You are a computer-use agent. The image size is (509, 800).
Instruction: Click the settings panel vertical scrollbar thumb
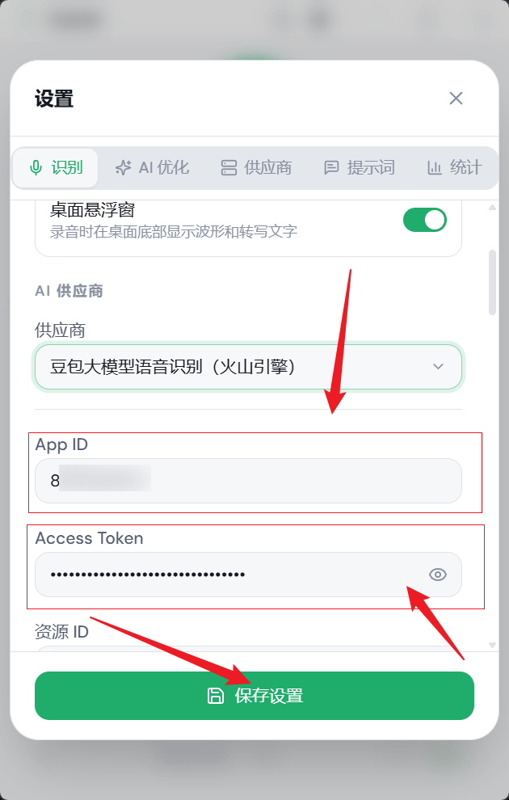(x=492, y=282)
